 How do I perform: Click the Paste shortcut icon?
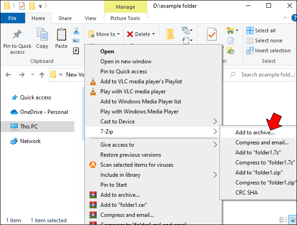tap(76, 51)
